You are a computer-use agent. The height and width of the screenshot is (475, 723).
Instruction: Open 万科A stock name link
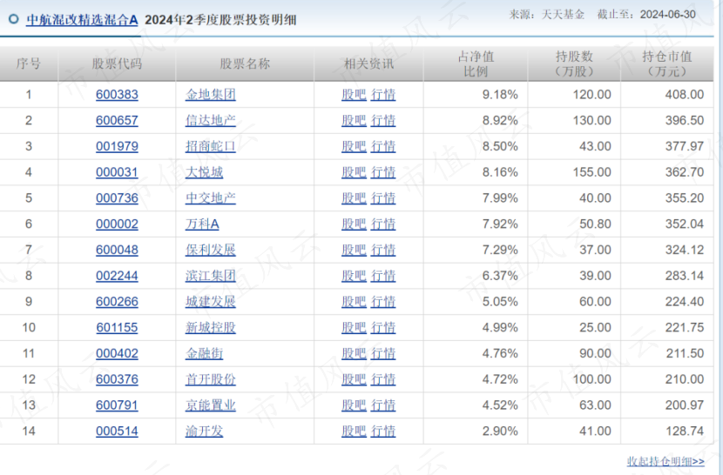pyautogui.click(x=202, y=224)
